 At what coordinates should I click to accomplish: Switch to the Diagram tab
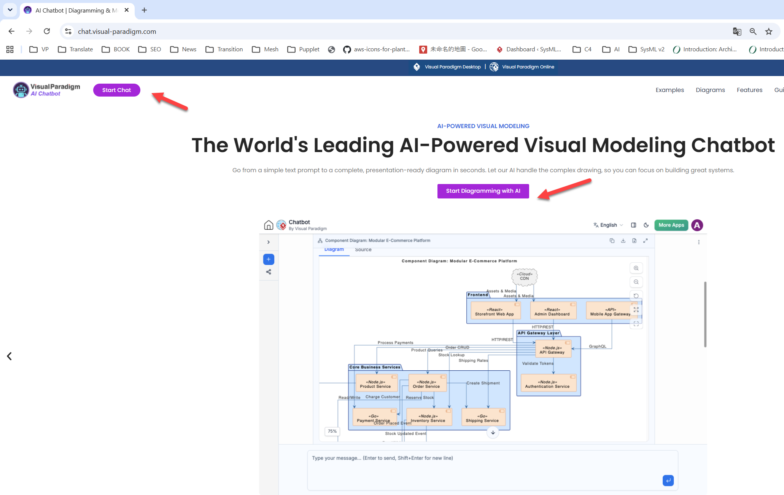point(334,250)
